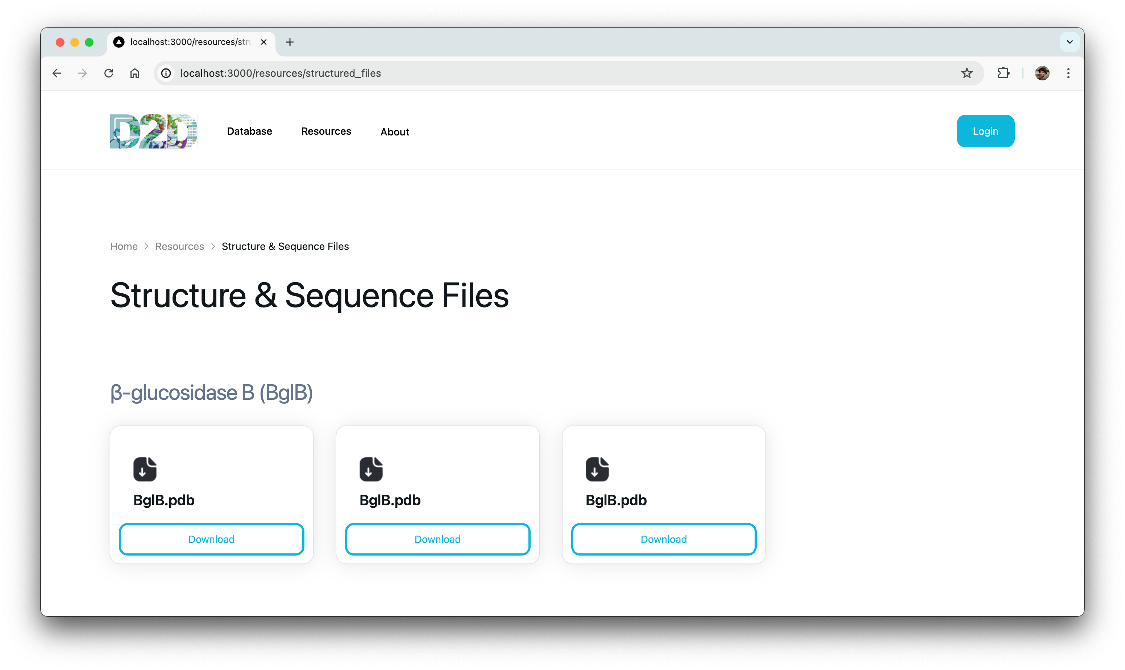Go to the About page
The height and width of the screenshot is (670, 1125).
(x=394, y=132)
